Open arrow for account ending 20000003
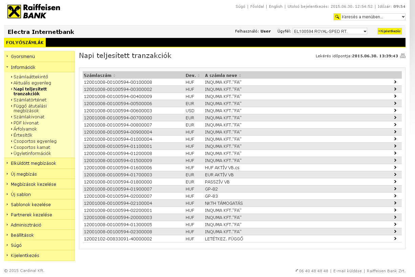The image size is (415, 277). (395, 217)
